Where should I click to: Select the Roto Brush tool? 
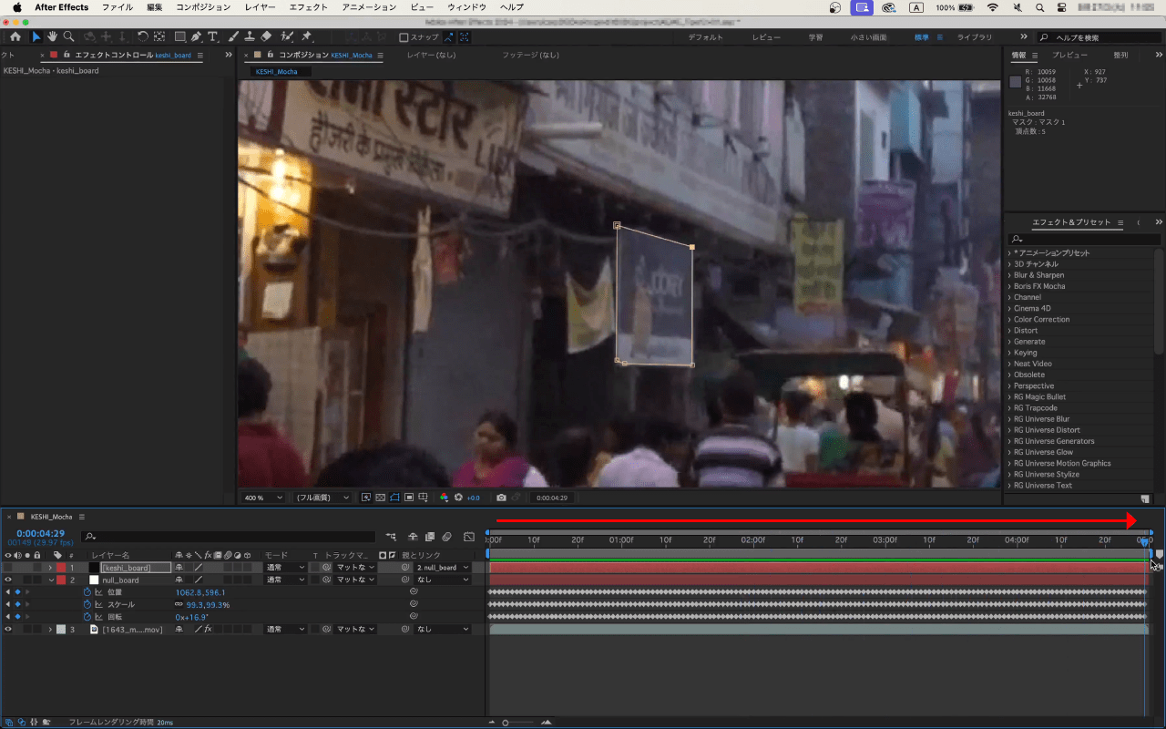click(x=288, y=37)
